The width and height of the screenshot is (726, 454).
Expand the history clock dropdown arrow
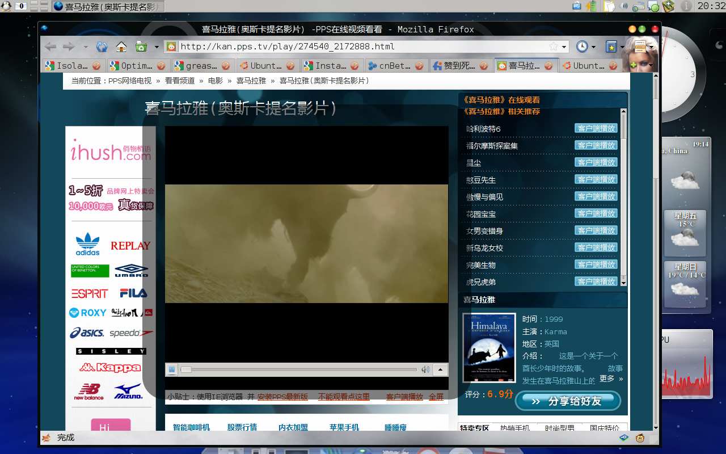pyautogui.click(x=594, y=47)
